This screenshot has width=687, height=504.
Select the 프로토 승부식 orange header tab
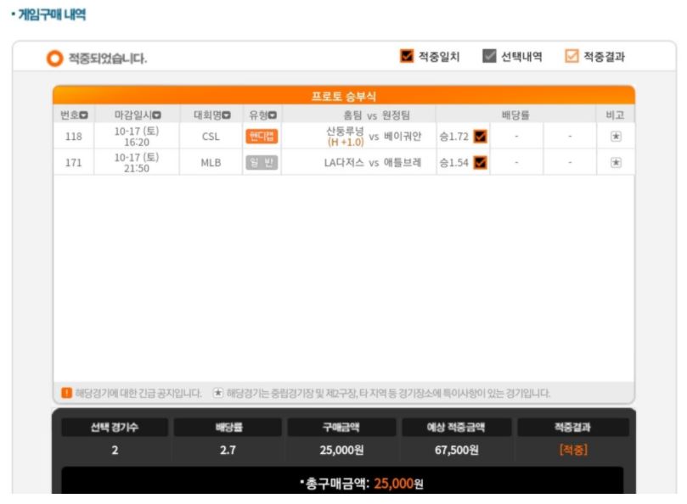(343, 96)
